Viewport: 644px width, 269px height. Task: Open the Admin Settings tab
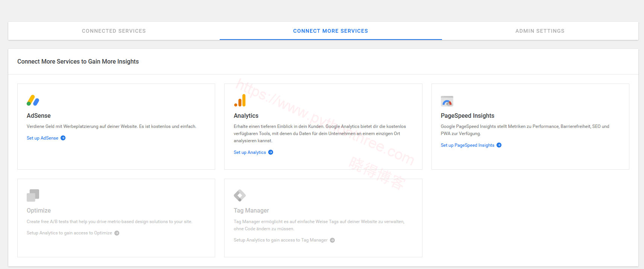(x=540, y=31)
